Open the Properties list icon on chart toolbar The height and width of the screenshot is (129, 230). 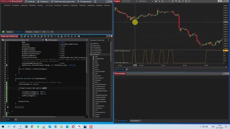189,1
